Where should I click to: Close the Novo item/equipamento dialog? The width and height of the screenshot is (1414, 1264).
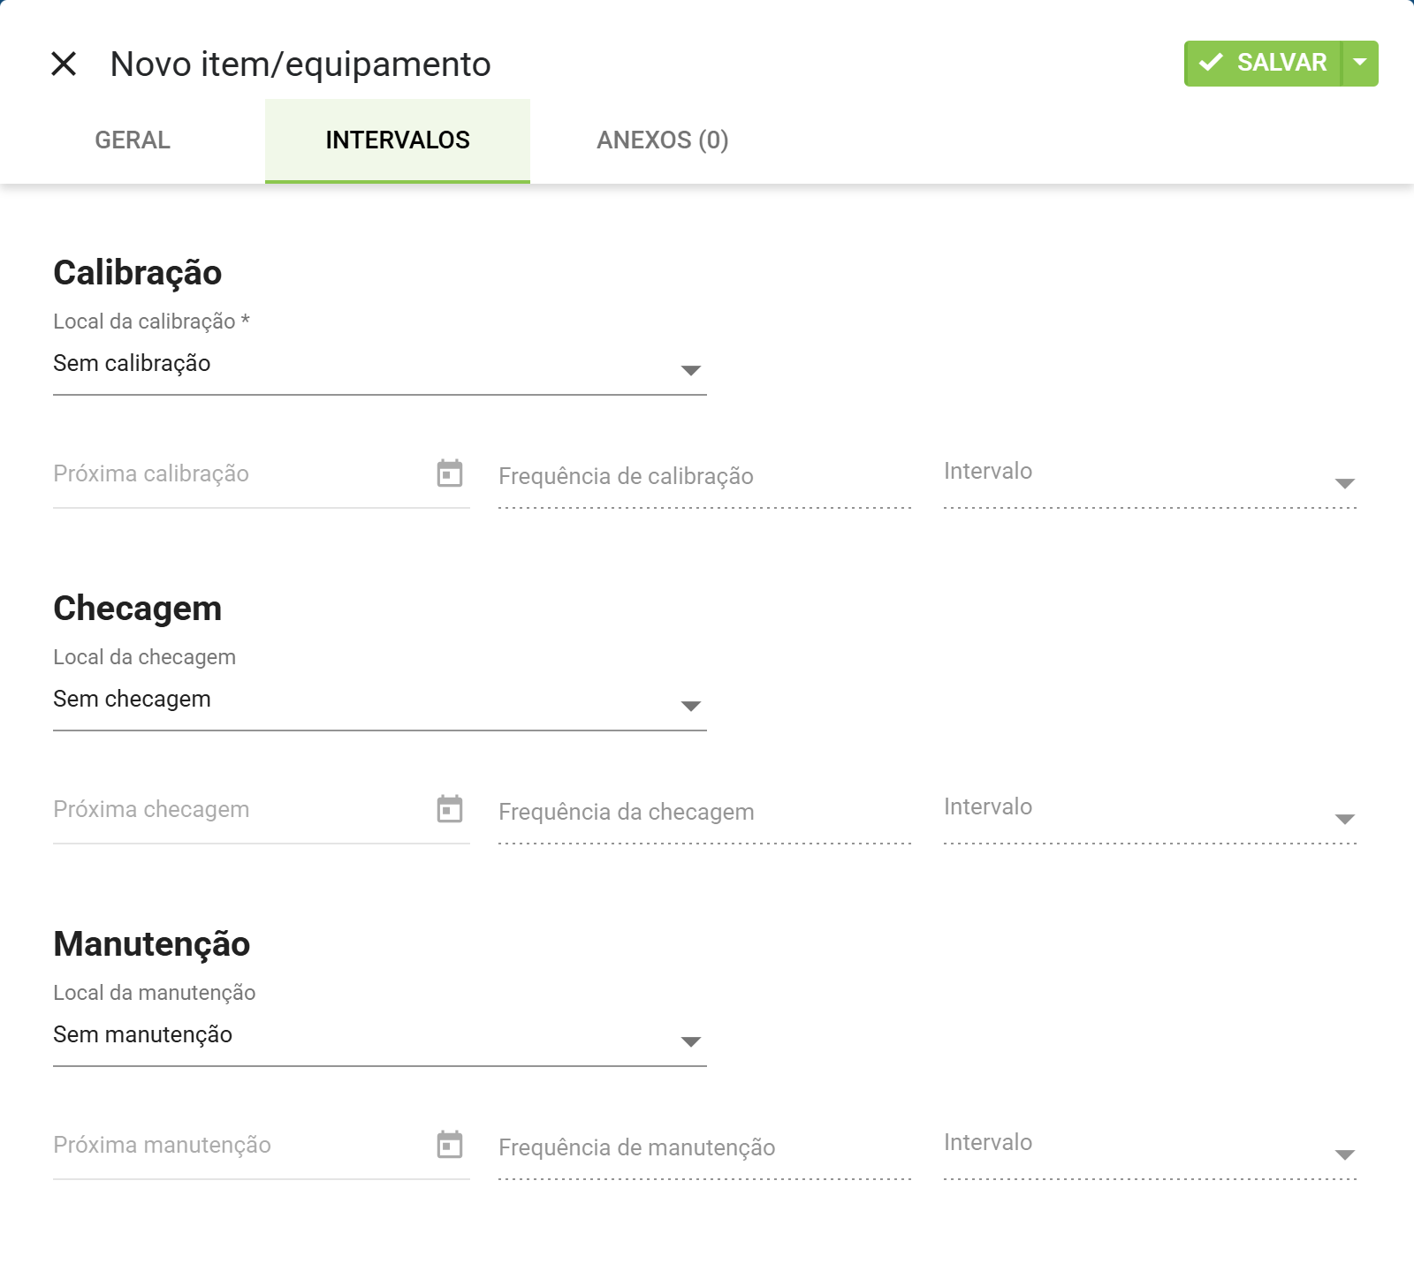click(x=64, y=64)
